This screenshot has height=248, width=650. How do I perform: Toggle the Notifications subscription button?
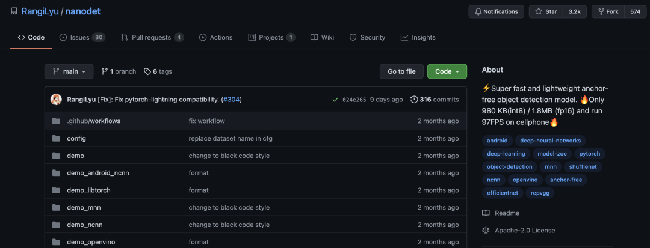(x=496, y=11)
